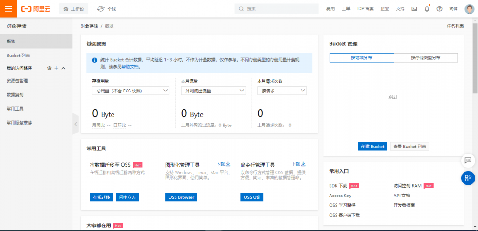The height and width of the screenshot is (231, 478).
Task: Open the ICP 备案 top menu
Action: click(365, 9)
